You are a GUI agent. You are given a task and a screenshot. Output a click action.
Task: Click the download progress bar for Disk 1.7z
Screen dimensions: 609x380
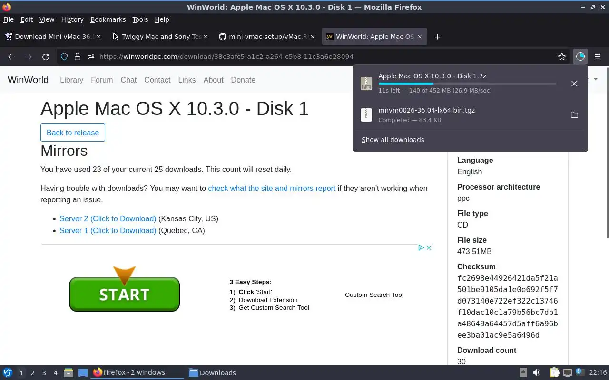(467, 84)
